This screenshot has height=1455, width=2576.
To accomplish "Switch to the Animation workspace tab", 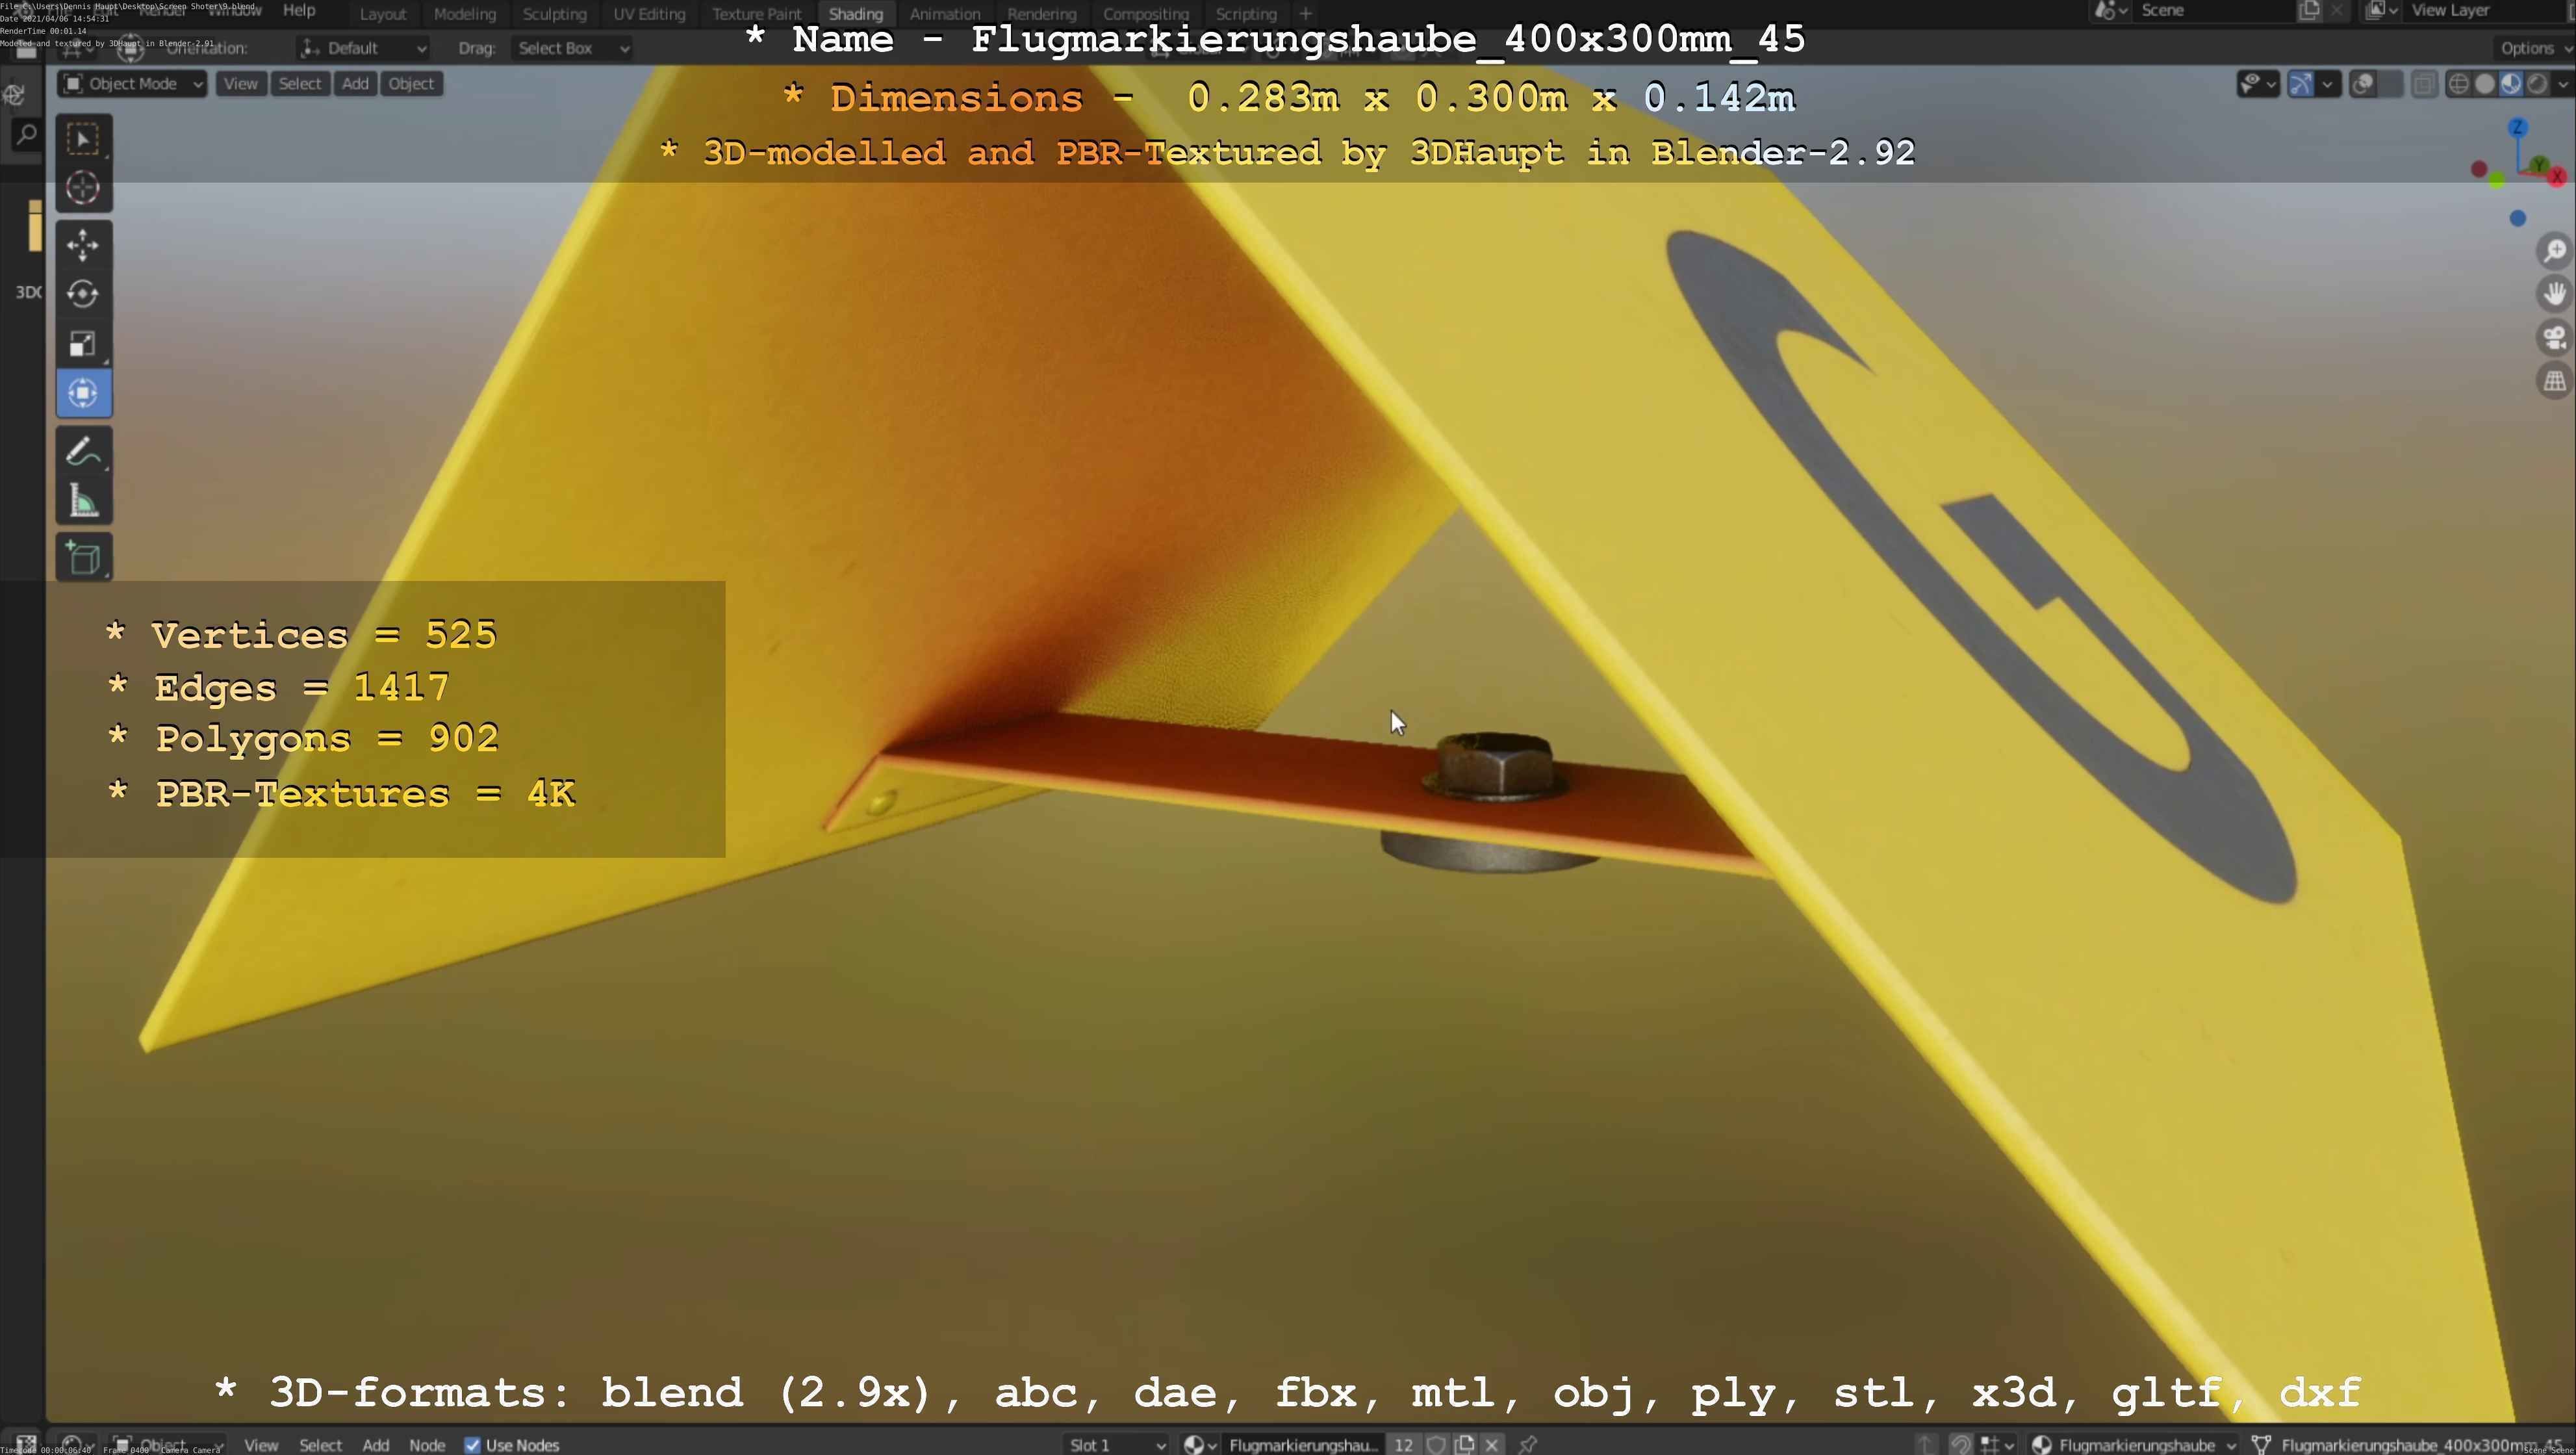I will pyautogui.click(x=945, y=14).
